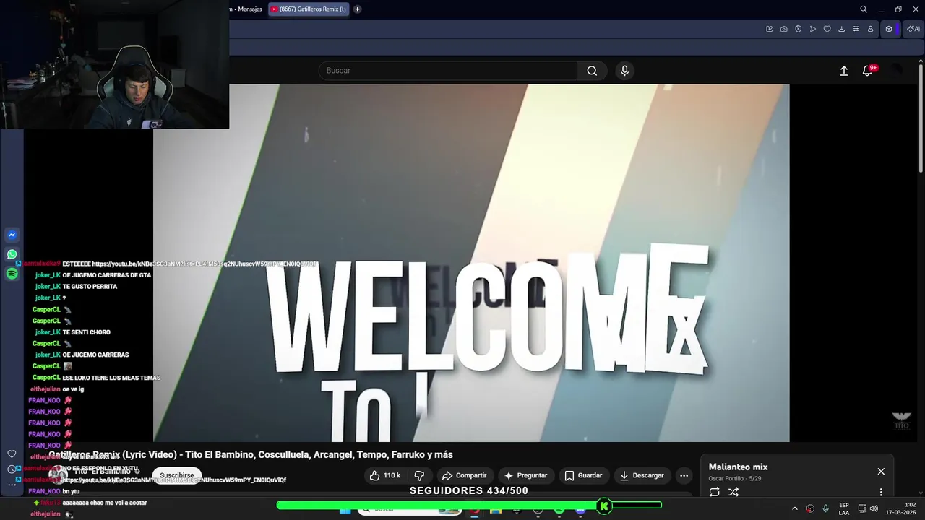The height and width of the screenshot is (520, 925).
Task: Click the edit page pencil icon in toolbar
Action: pos(769,29)
